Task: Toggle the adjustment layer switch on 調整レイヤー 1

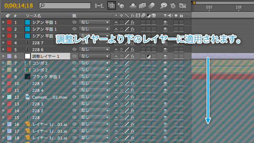Action: point(148,56)
